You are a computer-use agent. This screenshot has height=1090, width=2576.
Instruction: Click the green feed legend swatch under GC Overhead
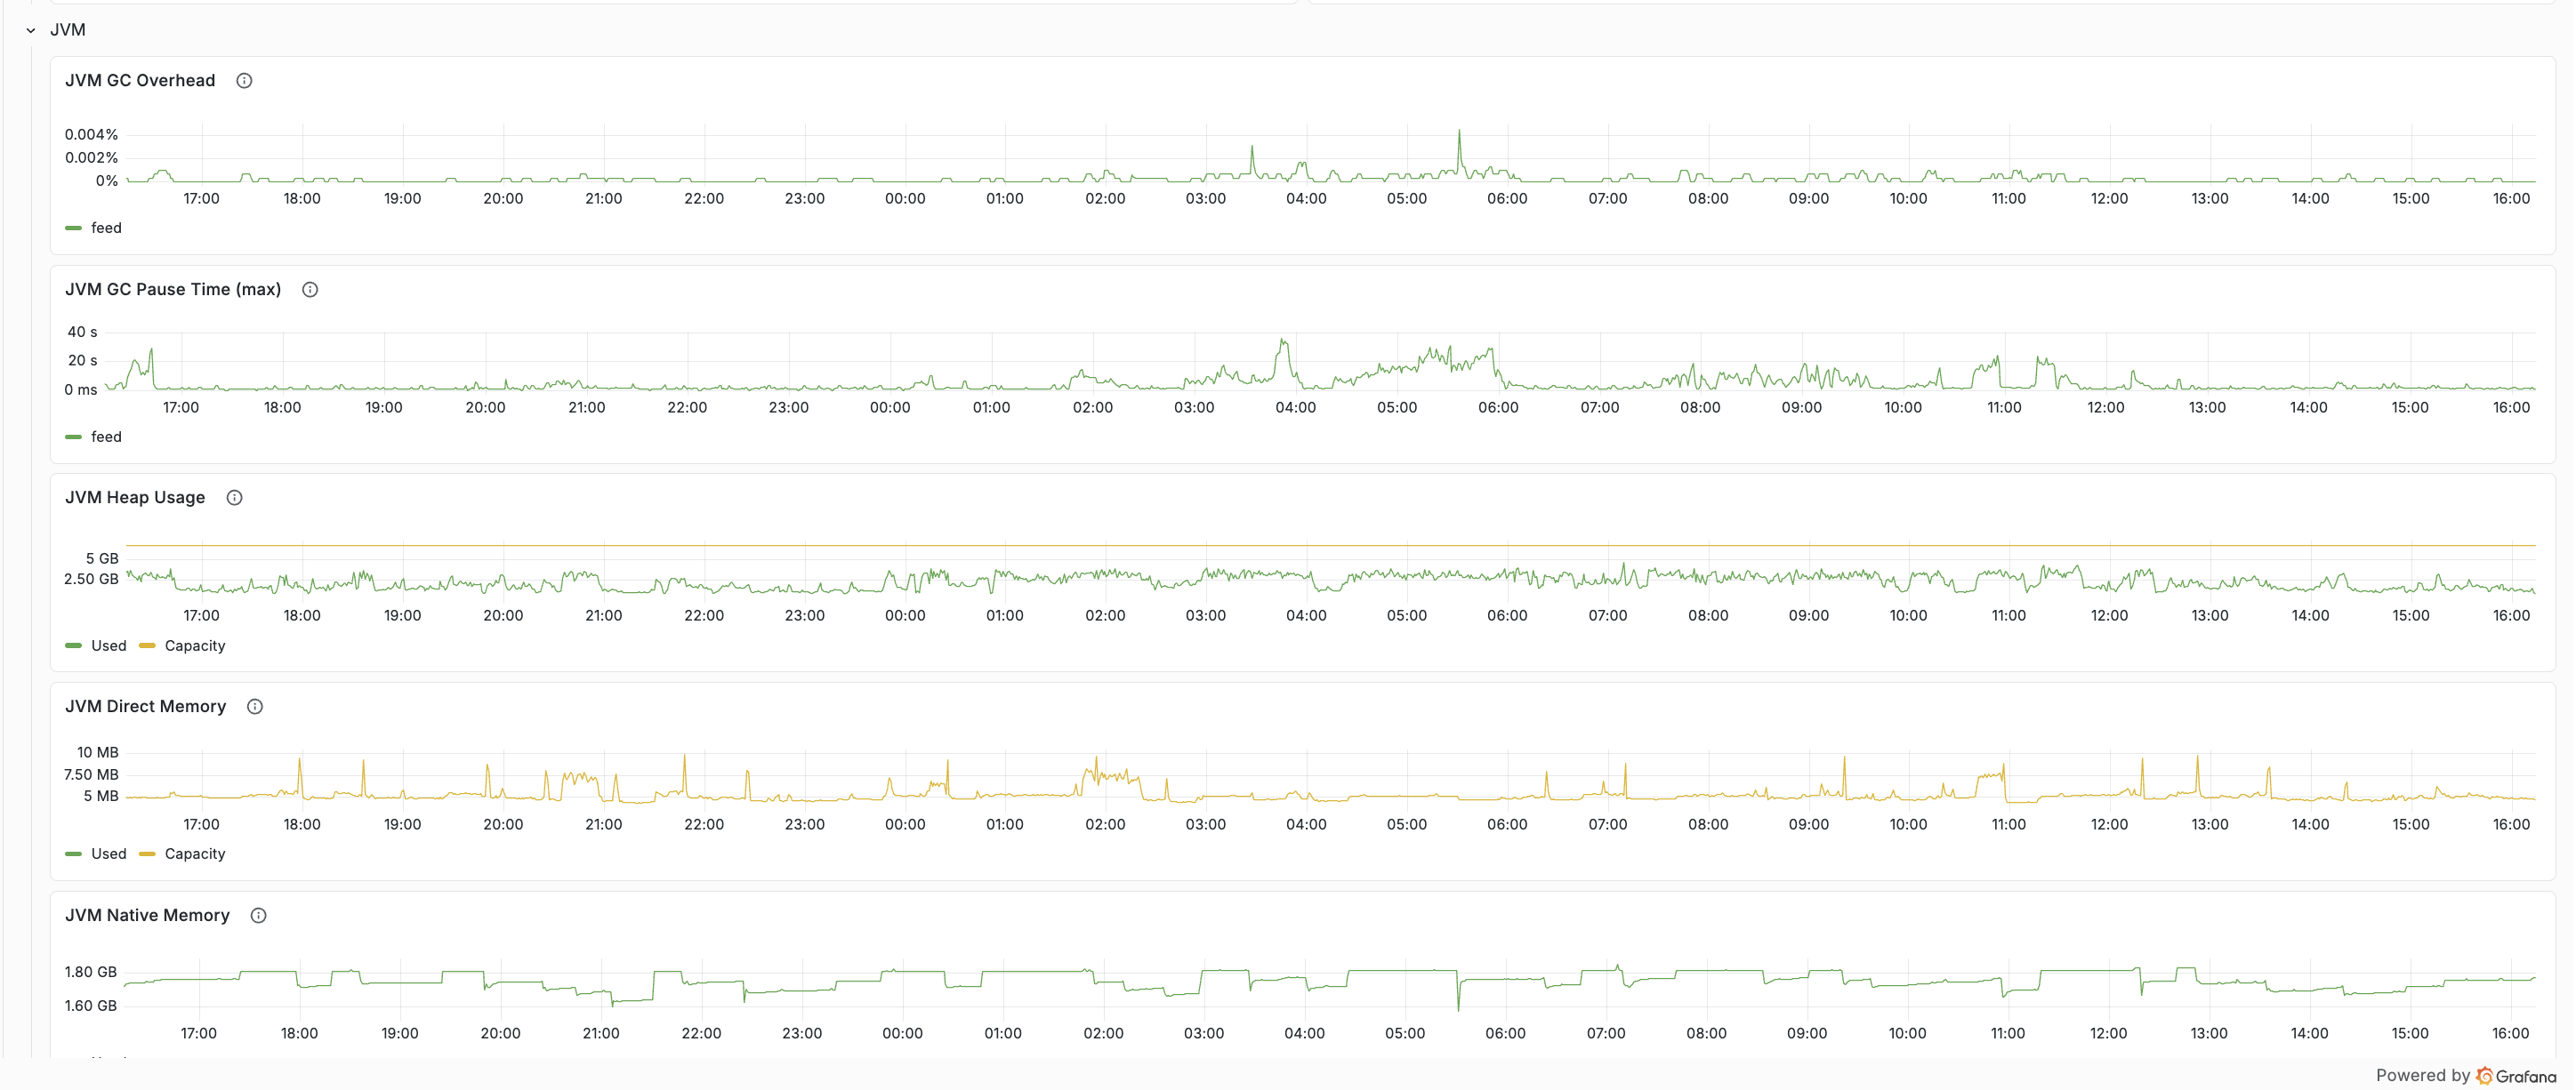[73, 227]
